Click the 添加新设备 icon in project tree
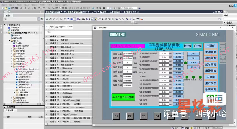The width and height of the screenshot is (237, 129). click(x=9, y=27)
